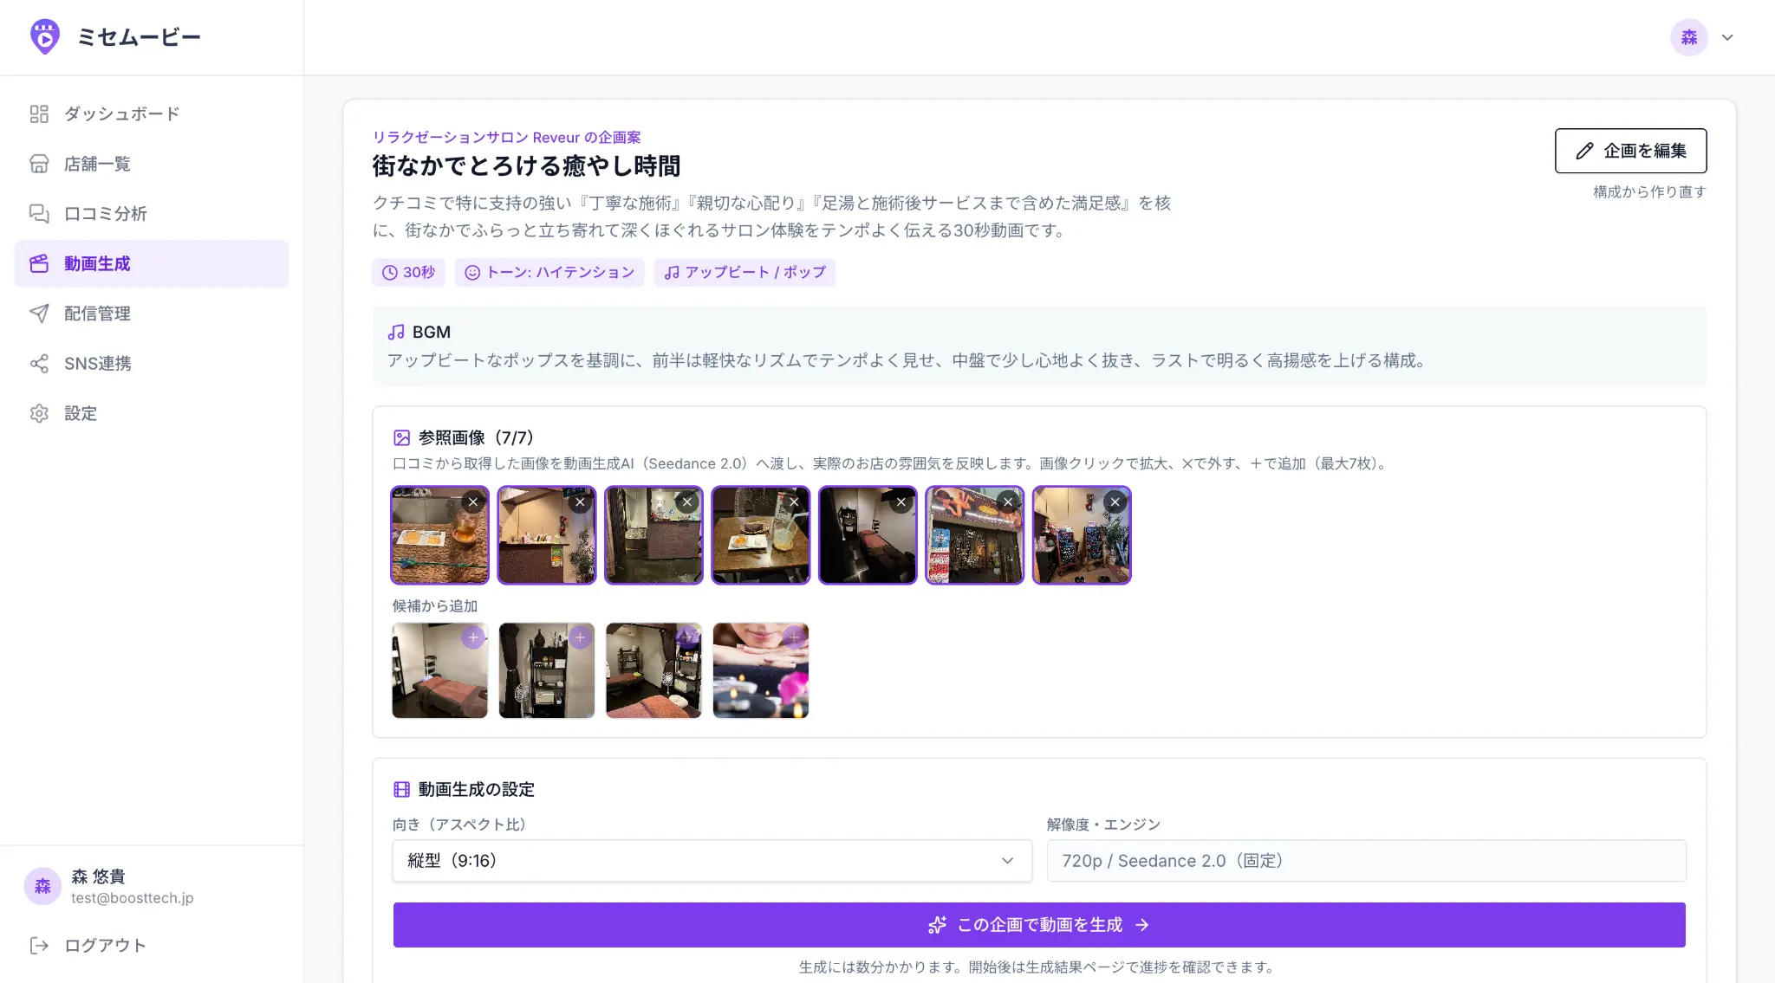Open the 口コミ分析 menu item

click(x=152, y=213)
